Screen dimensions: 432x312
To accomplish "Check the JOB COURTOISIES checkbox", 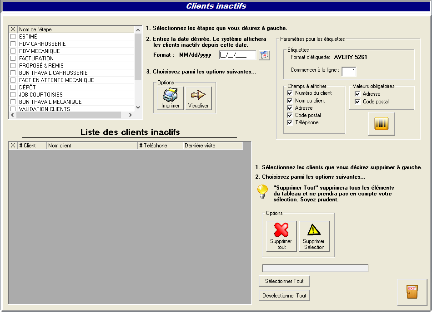I will [x=13, y=94].
